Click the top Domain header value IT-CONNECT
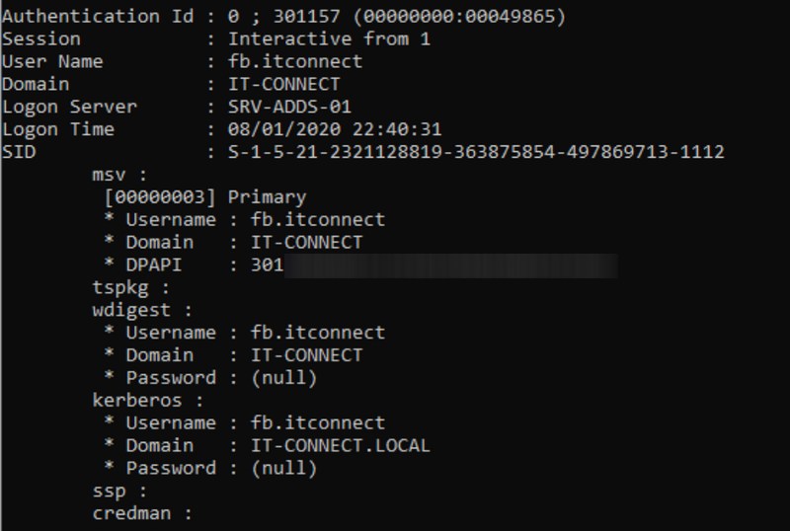This screenshot has height=531, width=790. [x=283, y=85]
